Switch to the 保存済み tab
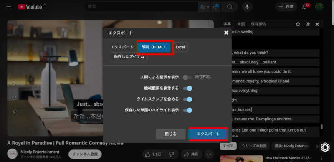The width and height of the screenshot is (334, 162). [x=258, y=24]
